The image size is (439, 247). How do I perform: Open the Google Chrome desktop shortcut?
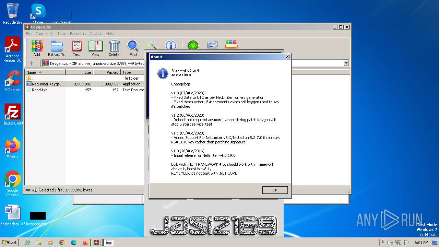[12, 184]
